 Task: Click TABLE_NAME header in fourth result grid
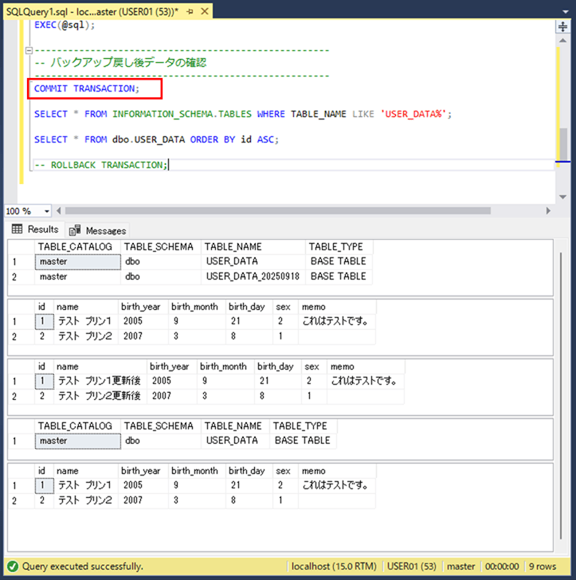pos(233,425)
